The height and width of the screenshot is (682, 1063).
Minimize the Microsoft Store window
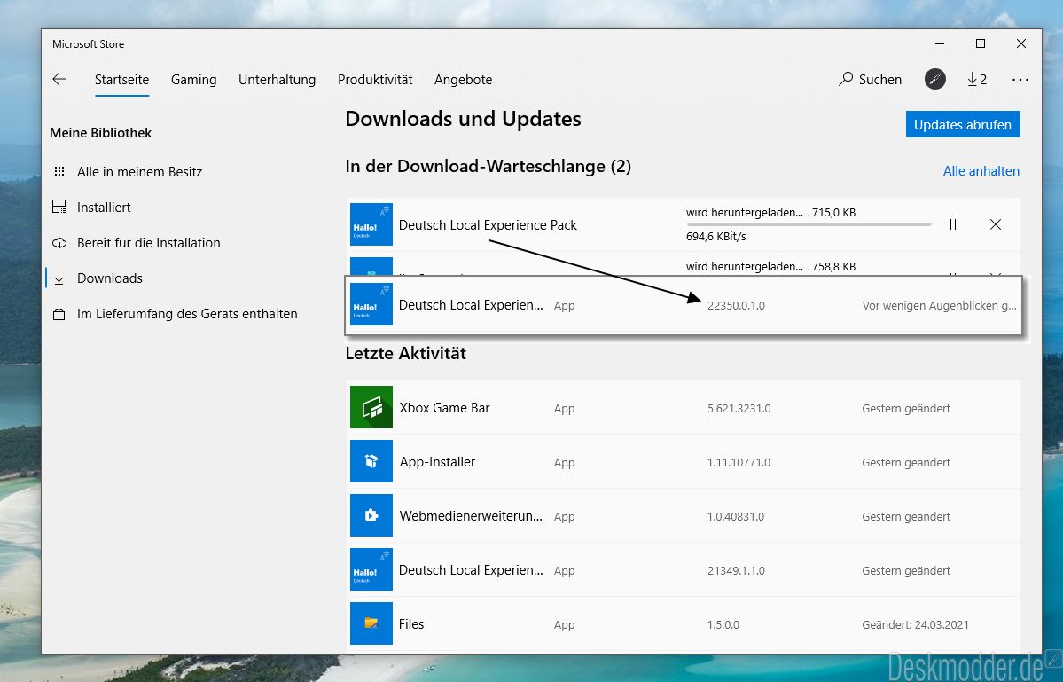(940, 43)
